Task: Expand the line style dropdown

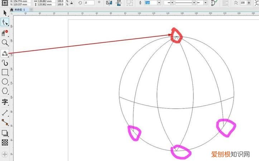Action: pyautogui.click(x=194, y=3)
